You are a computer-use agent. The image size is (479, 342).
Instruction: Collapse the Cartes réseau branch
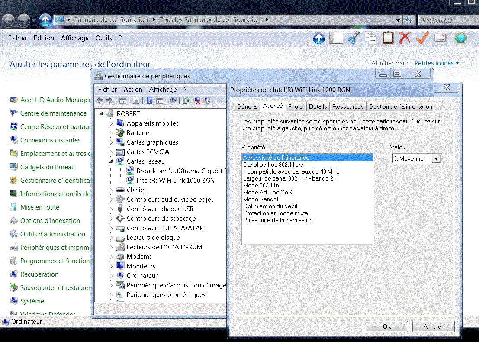[111, 161]
